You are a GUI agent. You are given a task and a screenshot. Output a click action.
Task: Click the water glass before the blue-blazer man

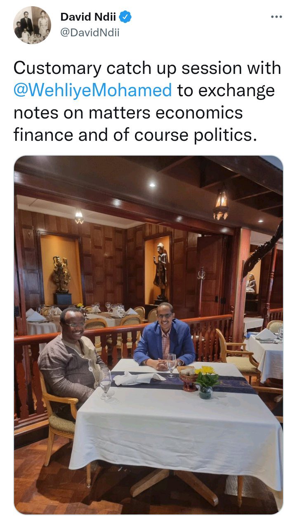pyautogui.click(x=171, y=365)
